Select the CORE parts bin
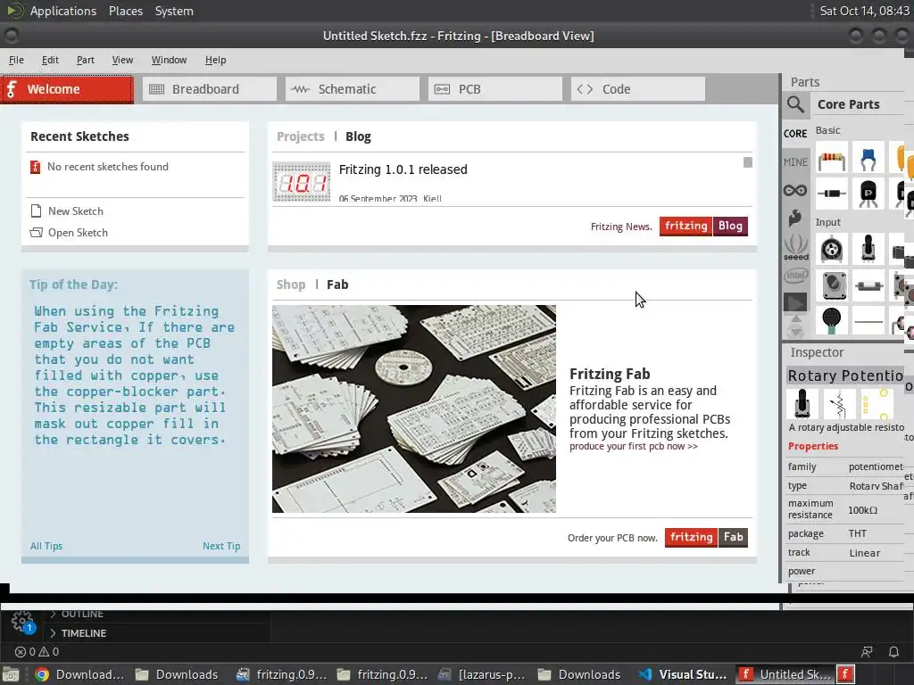 (795, 134)
